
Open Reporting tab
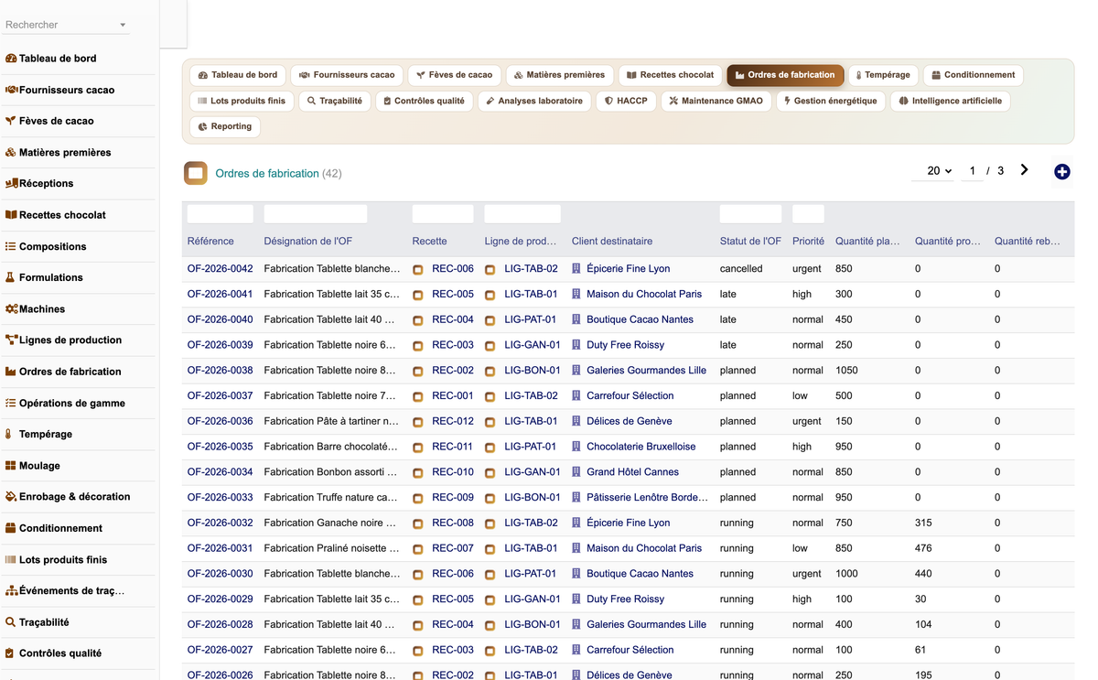(x=225, y=126)
